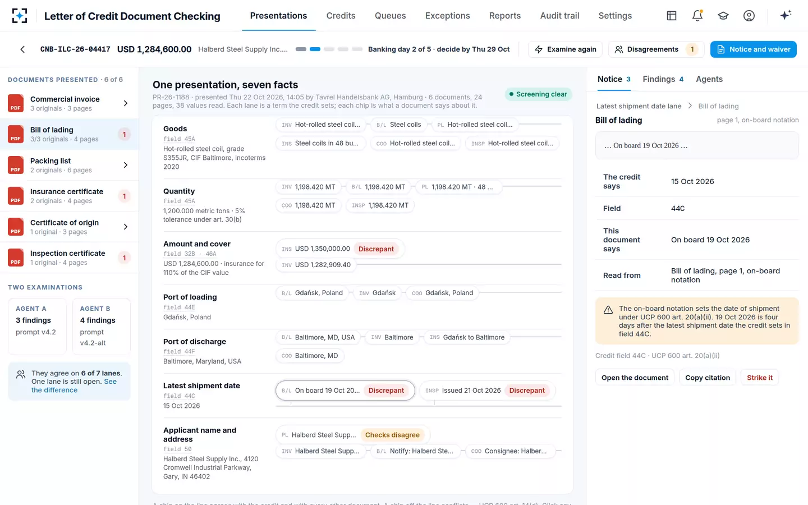
Task: Expand the Certificate of origin row chevron
Action: 125,227
